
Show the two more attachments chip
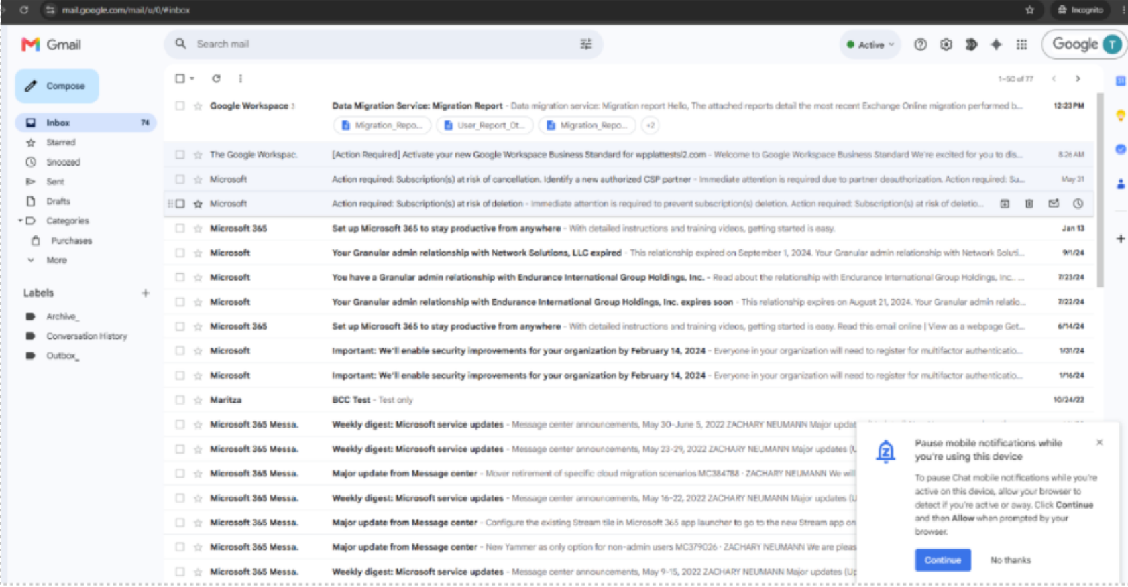tap(650, 125)
